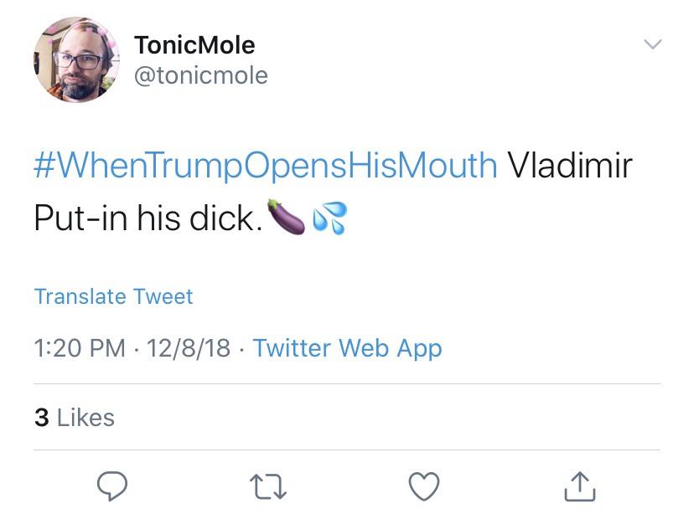Open TonicMole's profile picture
Screen dimensions: 694x519
click(76, 60)
